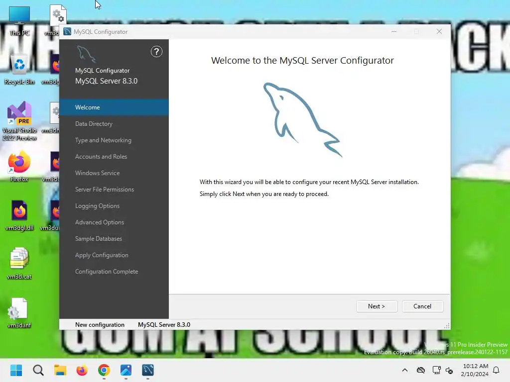Click the large dolphin illustration
Image resolution: width=510 pixels, height=382 pixels.
pos(302,120)
